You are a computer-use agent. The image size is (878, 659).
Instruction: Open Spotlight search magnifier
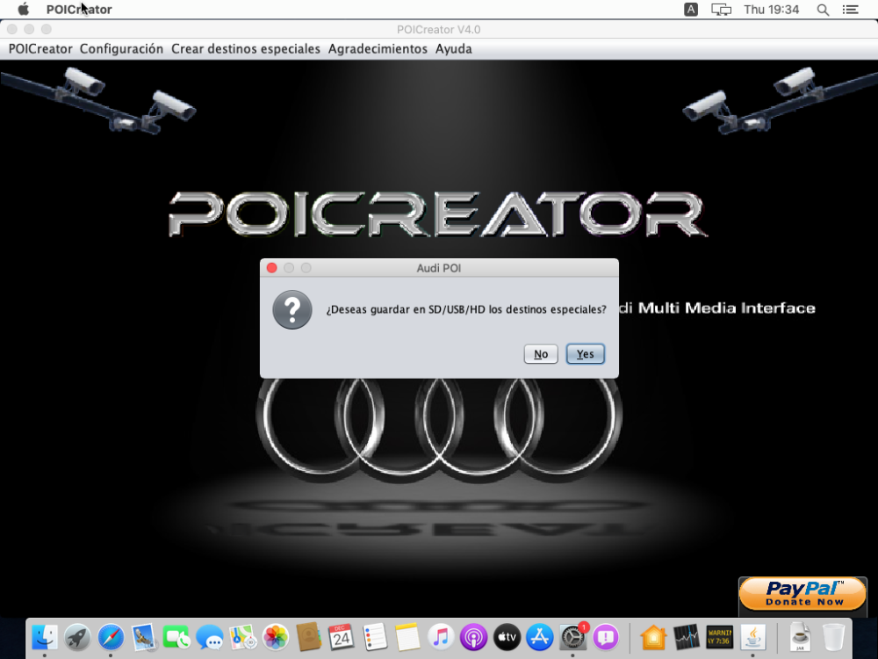coord(823,9)
